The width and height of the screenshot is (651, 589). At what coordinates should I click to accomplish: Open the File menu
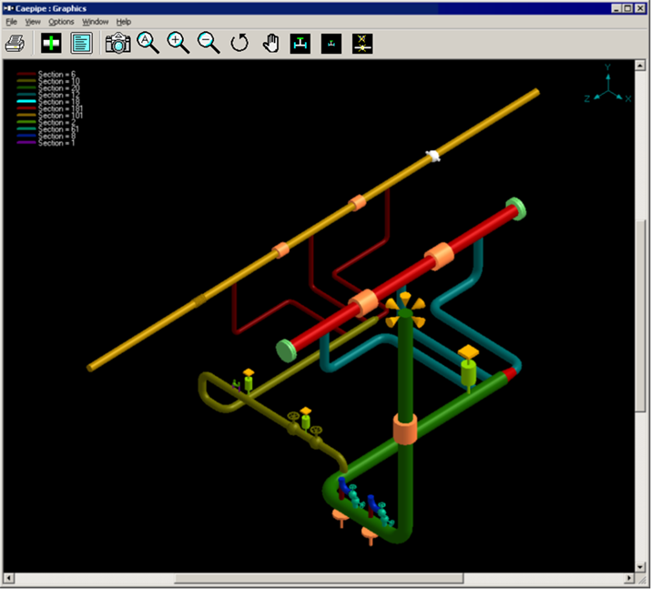pos(11,22)
